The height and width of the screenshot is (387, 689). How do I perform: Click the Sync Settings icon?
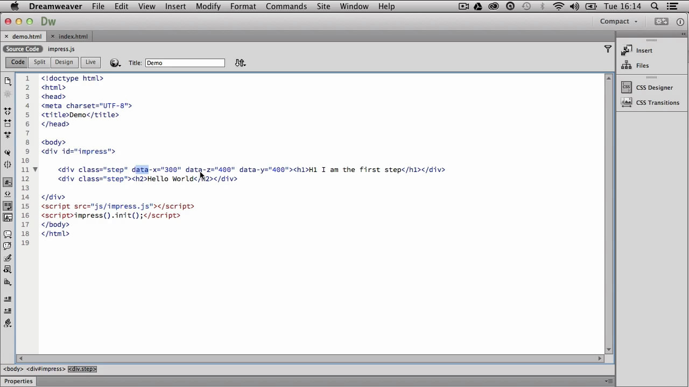click(661, 21)
